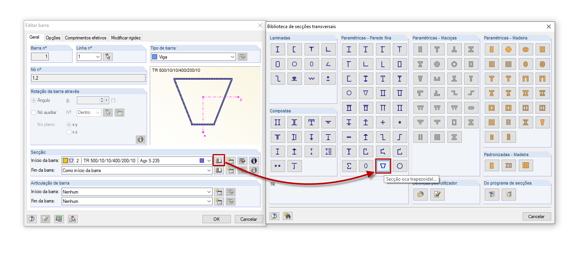Click Cancelar in the Editar barra dialog
The image size is (580, 254).
[x=249, y=219]
